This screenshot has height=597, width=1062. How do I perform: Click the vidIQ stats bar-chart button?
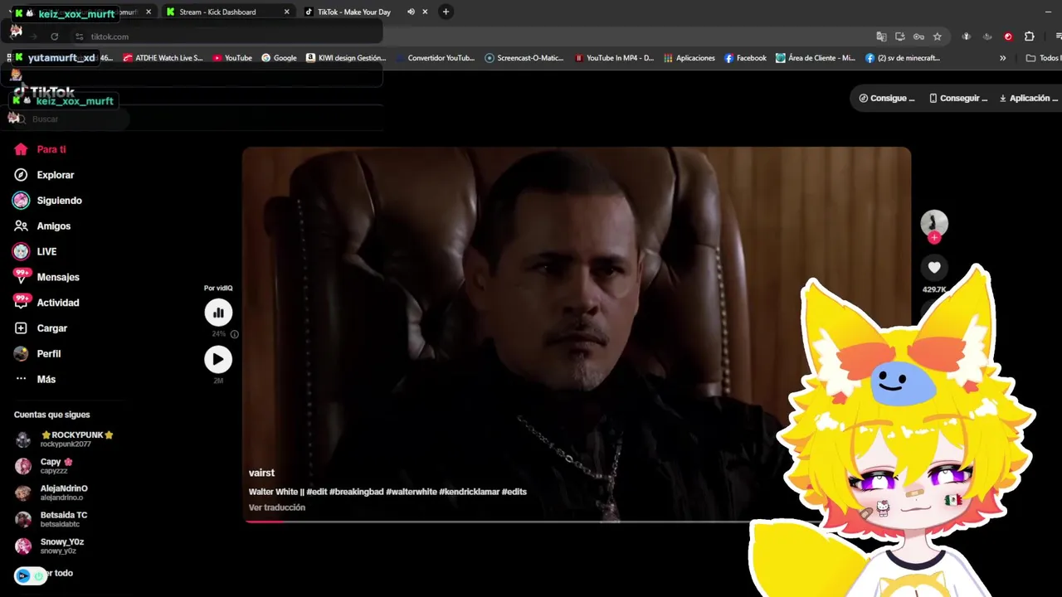218,313
